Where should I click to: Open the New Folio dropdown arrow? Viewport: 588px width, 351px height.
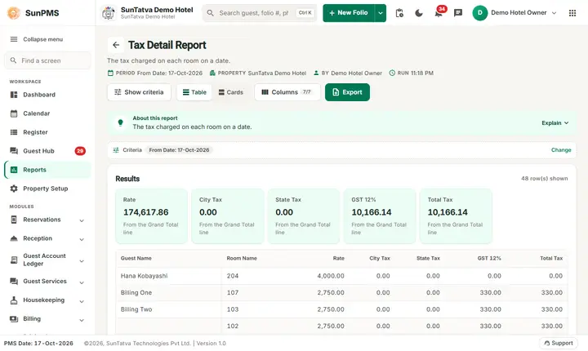[x=381, y=13]
